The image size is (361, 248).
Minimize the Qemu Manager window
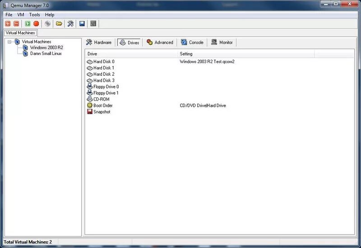326,4
